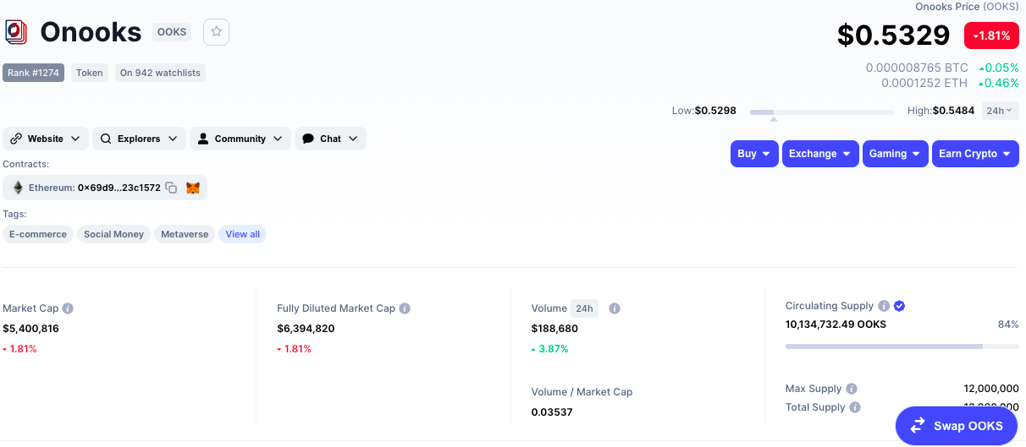Screen dimensions: 1026x447
Task: Click the Rank #1274 badge
Action: (34, 73)
